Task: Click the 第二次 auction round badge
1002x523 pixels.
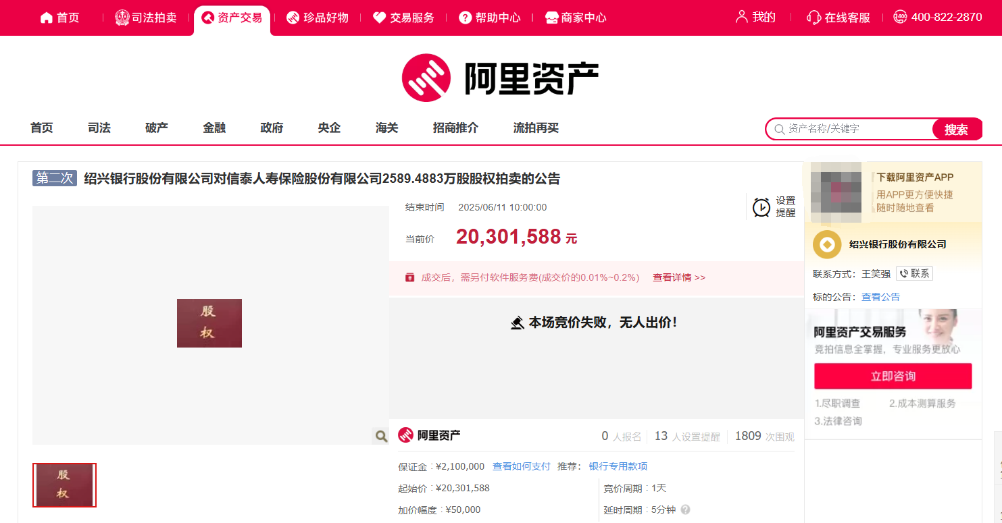Action: click(55, 178)
